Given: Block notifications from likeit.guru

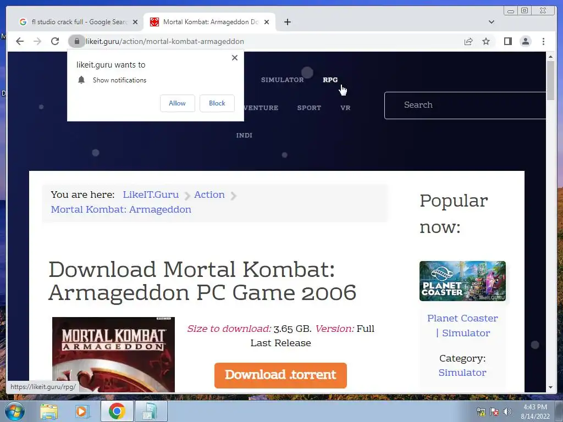Looking at the screenshot, I should pos(217,103).
